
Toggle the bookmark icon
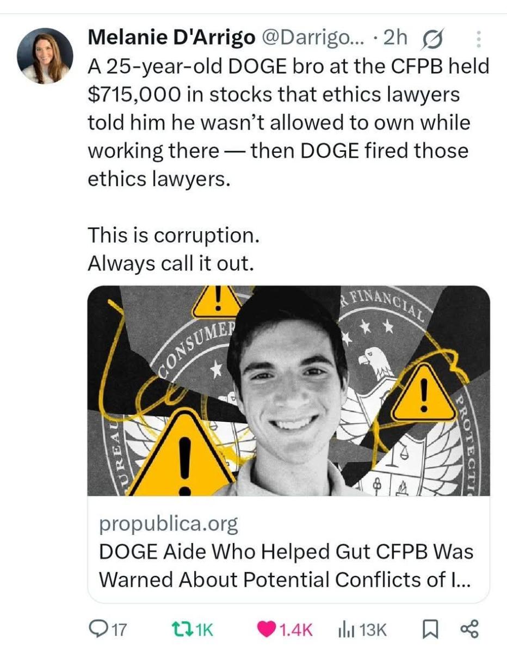[430, 630]
